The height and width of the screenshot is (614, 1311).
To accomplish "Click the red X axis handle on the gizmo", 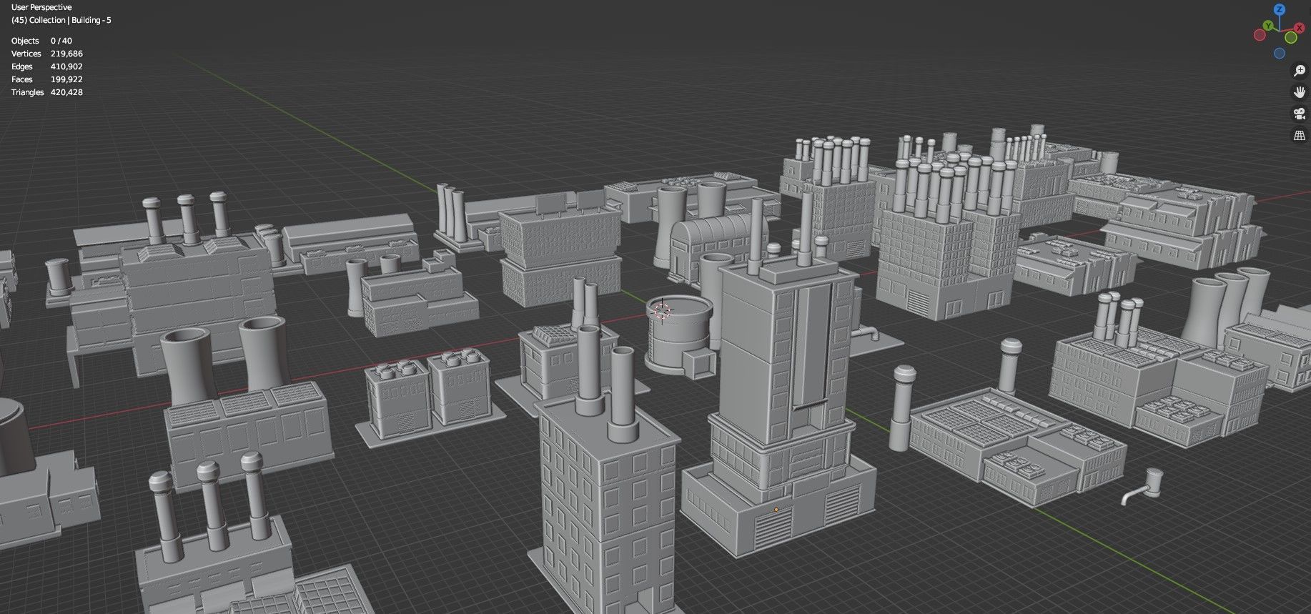I will [1300, 28].
